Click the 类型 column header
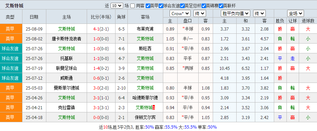317x131 pixels. tap(10, 17)
